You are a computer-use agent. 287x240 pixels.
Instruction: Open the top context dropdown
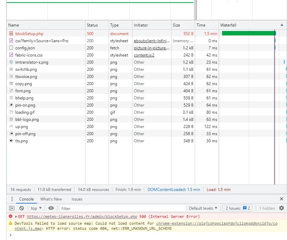36,208
